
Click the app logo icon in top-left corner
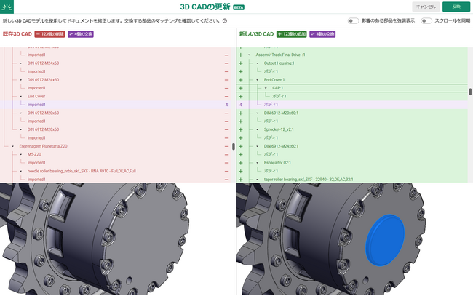(x=9, y=7)
